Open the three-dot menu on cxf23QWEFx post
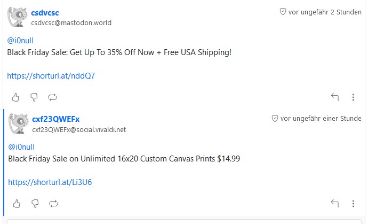This screenshot has width=368, height=224. click(x=353, y=203)
